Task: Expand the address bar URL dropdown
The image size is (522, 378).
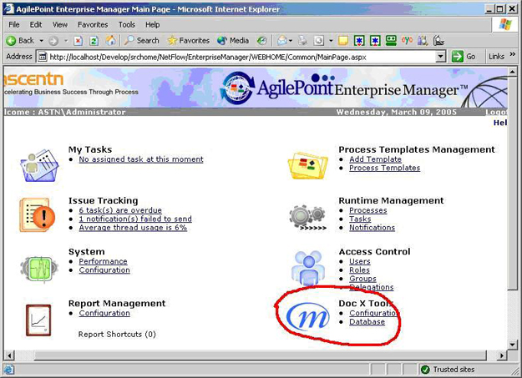Action: click(x=441, y=57)
